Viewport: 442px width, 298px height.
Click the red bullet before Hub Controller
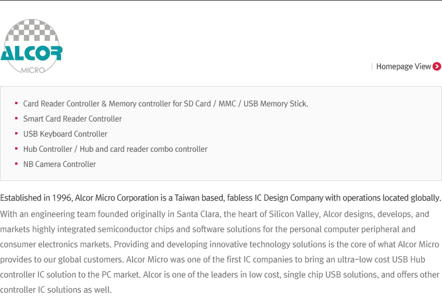click(x=16, y=149)
